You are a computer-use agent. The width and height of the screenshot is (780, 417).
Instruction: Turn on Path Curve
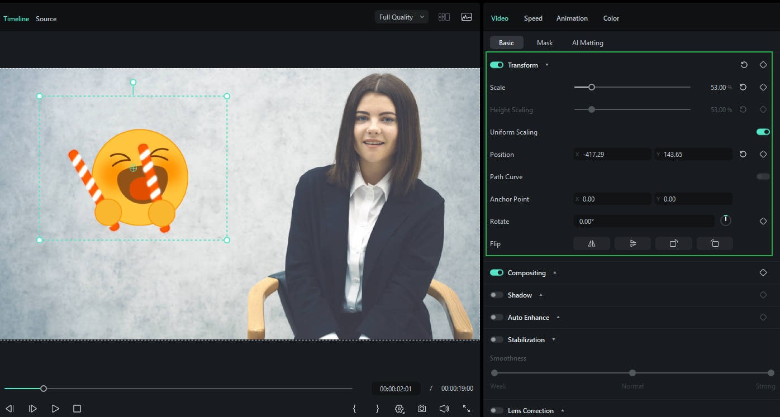pyautogui.click(x=762, y=176)
